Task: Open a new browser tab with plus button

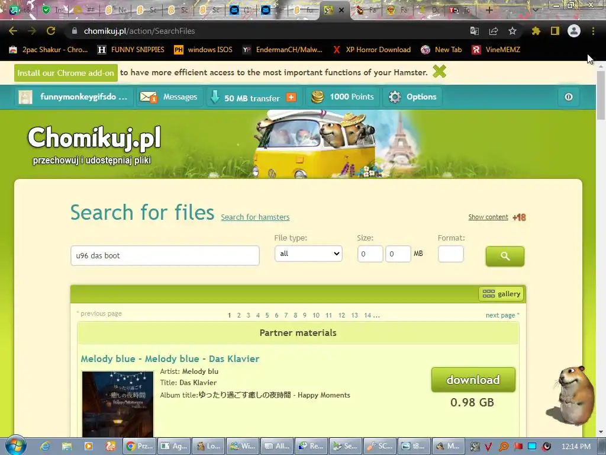Action: [x=489, y=10]
